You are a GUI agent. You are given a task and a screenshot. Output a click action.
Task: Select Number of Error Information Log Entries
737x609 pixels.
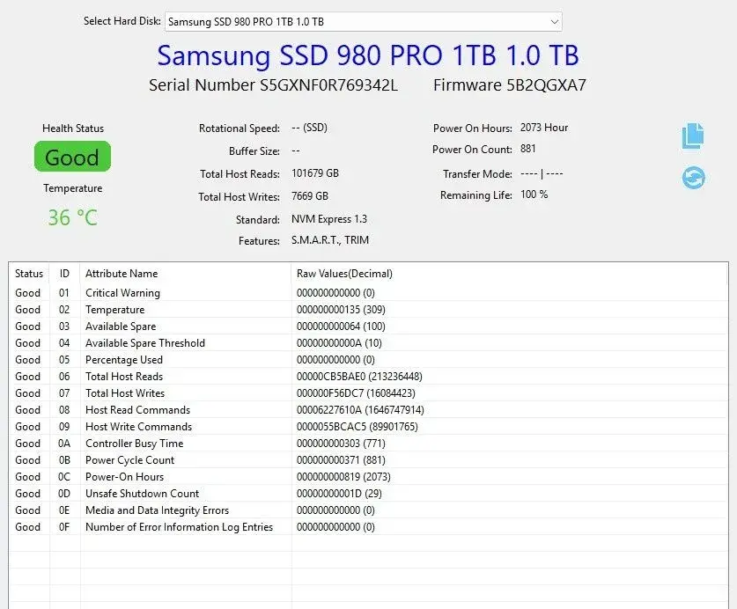(368, 527)
